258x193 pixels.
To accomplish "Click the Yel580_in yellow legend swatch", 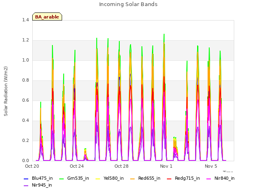I will 98,179.
